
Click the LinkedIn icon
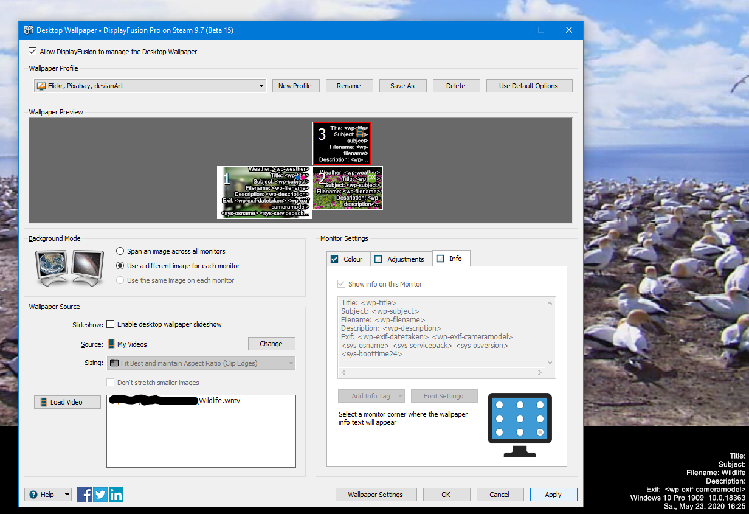click(x=116, y=495)
